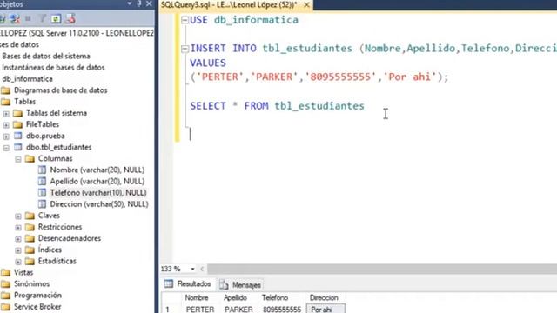Click the Desencadenadores folder icon
The image size is (557, 313).
point(30,238)
